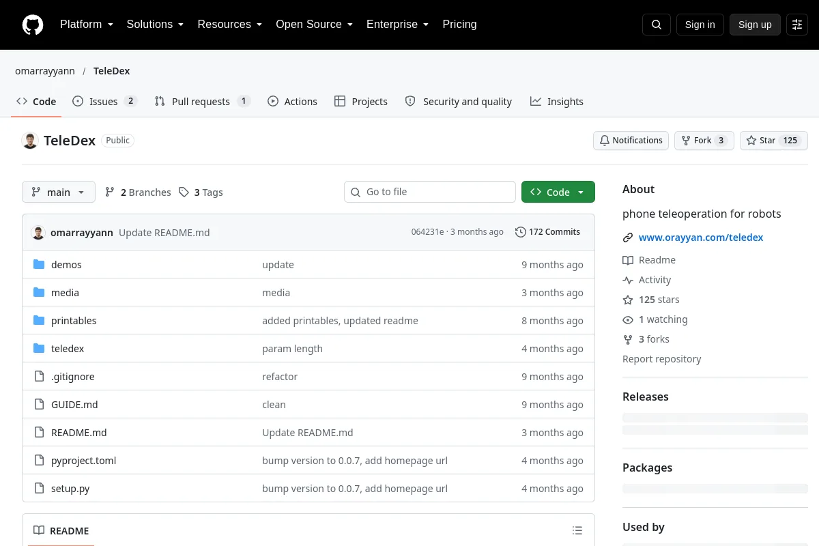819x546 pixels.
Task: Click the Sign up button
Action: pyautogui.click(x=755, y=25)
